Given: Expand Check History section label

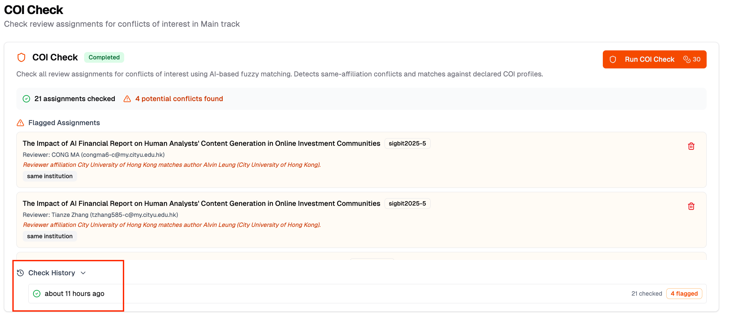Looking at the screenshot, I should pos(52,273).
